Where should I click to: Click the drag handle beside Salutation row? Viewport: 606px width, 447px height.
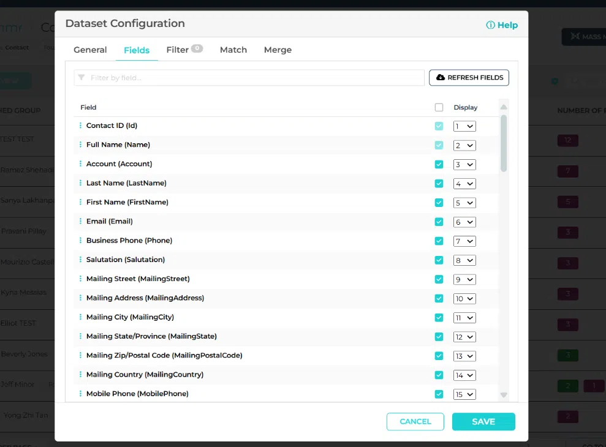pyautogui.click(x=80, y=260)
